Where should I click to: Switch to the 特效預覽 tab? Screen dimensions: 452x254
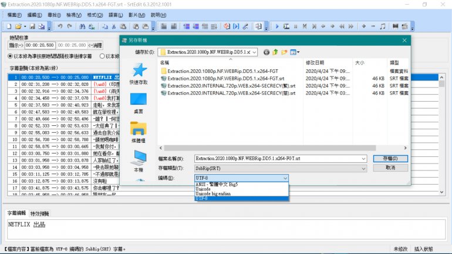coord(39,213)
